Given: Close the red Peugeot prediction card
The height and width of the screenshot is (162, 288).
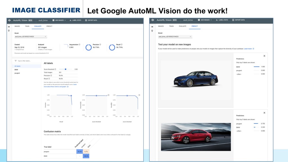Looking at the screenshot, I should point(264,113).
